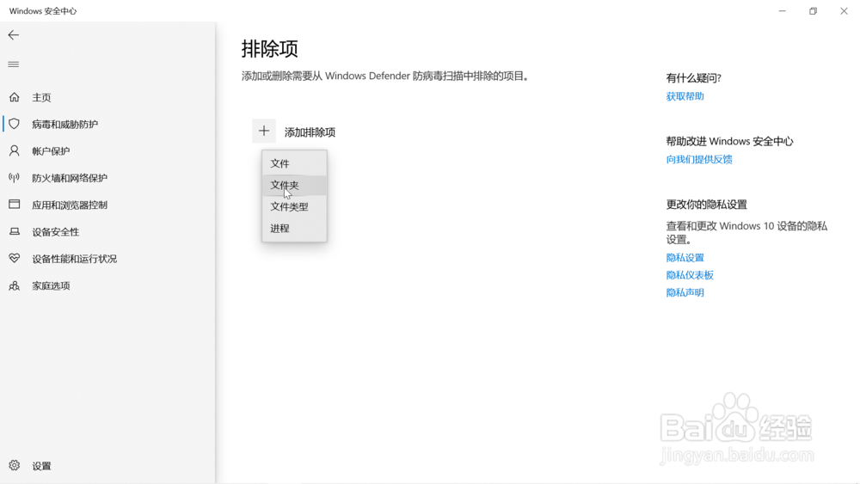This screenshot has height=484, width=860.
Task: Open 设备性能和运行状况 in the sidebar
Action: point(75,259)
